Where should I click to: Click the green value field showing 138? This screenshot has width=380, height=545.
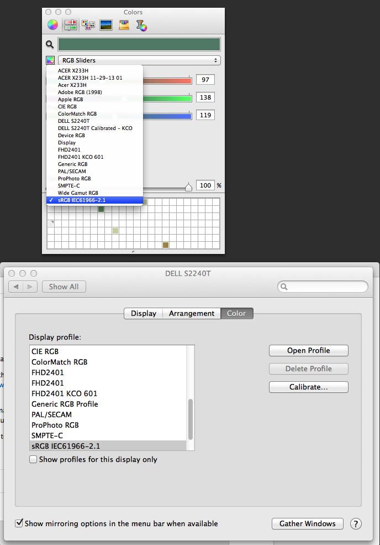point(205,97)
